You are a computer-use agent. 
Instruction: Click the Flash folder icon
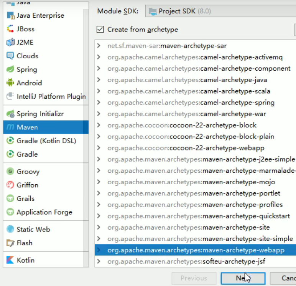click(x=10, y=243)
